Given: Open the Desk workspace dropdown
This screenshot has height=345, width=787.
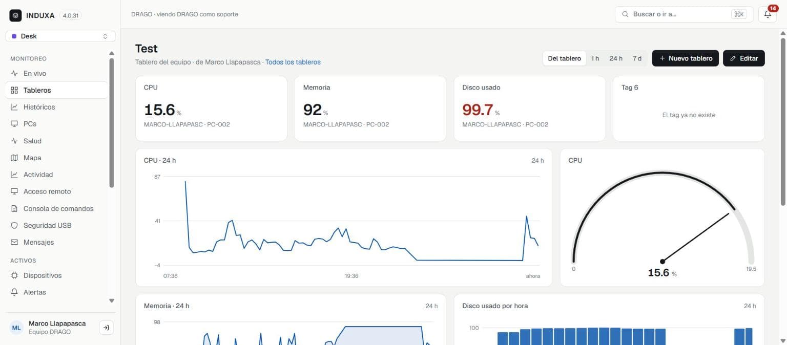Looking at the screenshot, I should (x=60, y=36).
